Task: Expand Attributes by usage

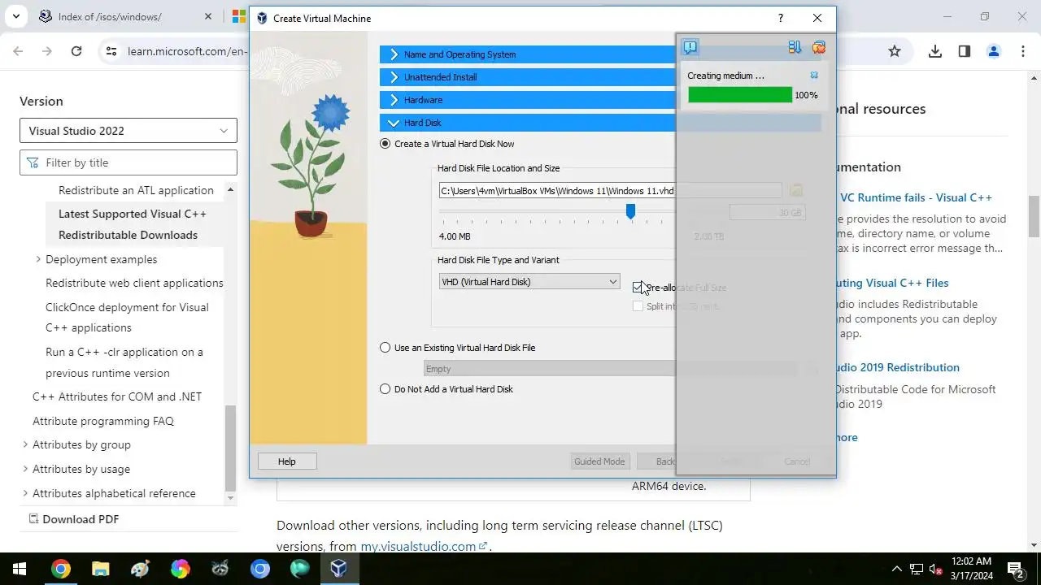Action: [x=25, y=469]
